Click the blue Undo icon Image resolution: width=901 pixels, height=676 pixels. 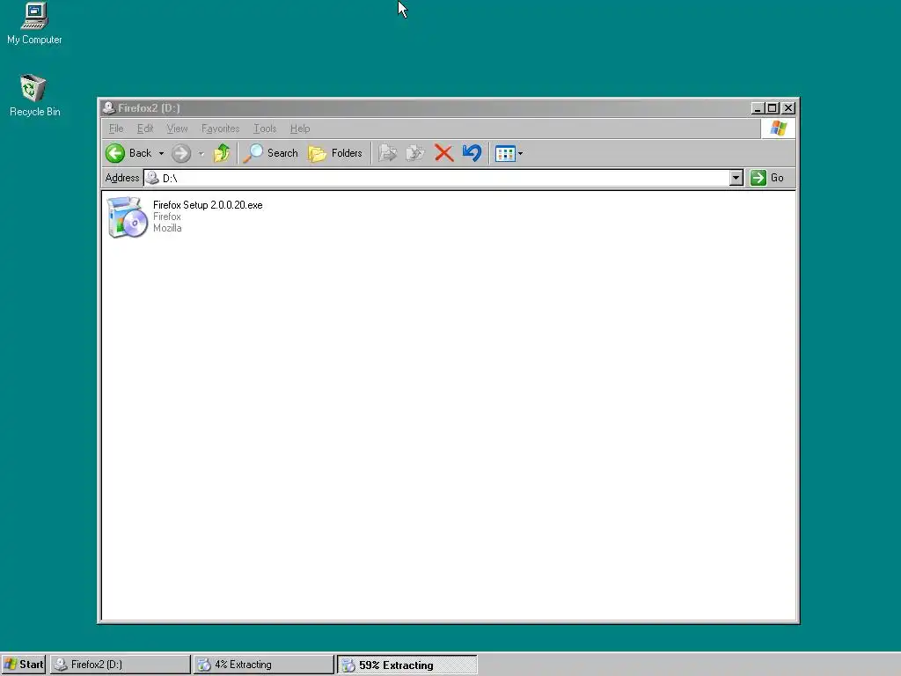pyautogui.click(x=472, y=153)
